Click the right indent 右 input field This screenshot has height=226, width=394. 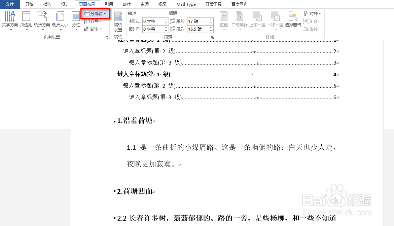(x=153, y=29)
